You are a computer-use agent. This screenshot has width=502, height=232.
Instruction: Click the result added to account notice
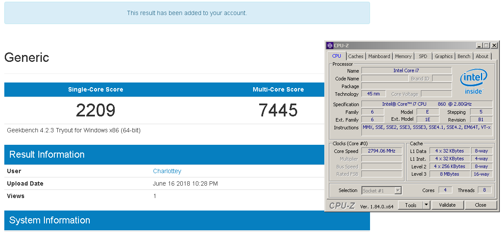pyautogui.click(x=187, y=13)
